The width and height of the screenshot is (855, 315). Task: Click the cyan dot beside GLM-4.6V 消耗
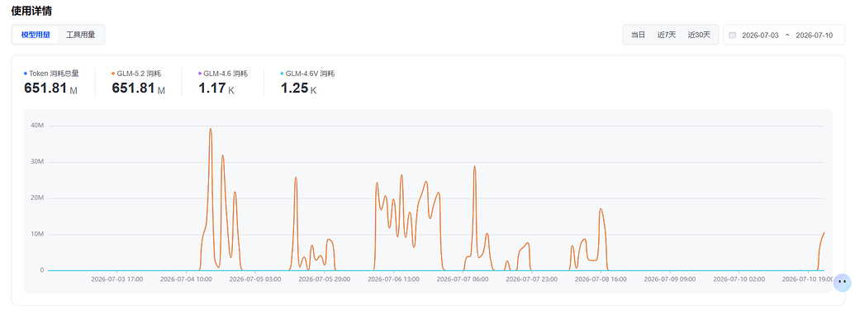(x=282, y=73)
